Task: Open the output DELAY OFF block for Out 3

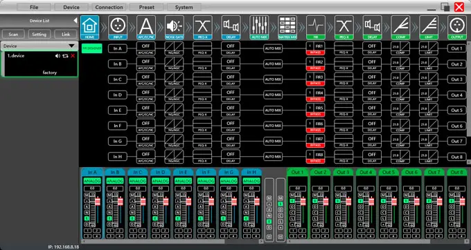Action: (x=372, y=79)
